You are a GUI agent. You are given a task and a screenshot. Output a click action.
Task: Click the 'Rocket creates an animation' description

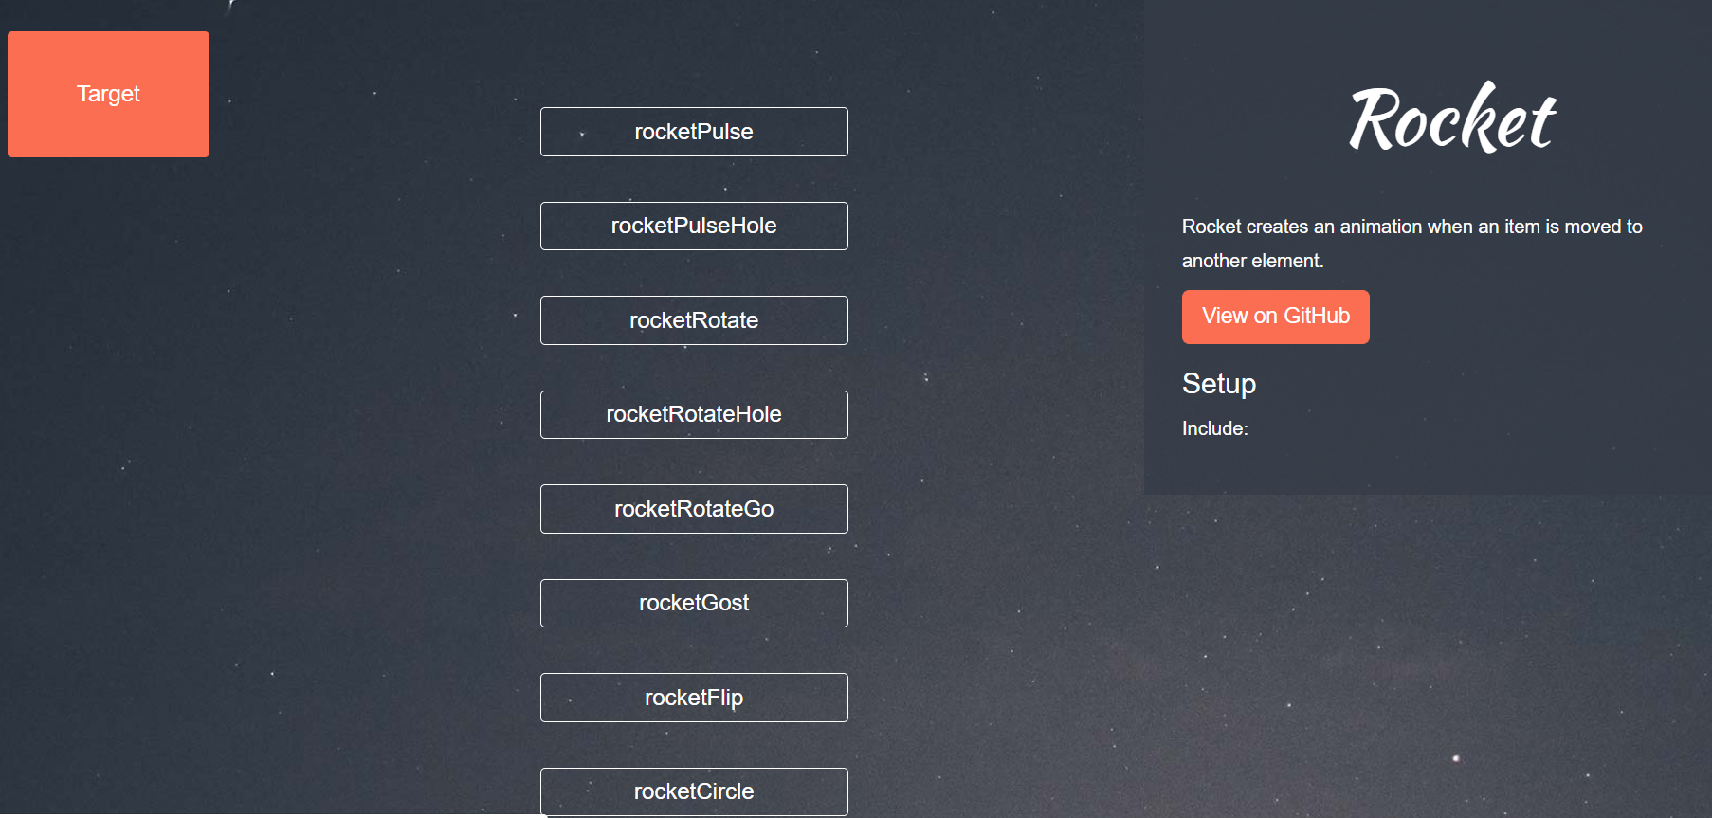[x=1412, y=244]
